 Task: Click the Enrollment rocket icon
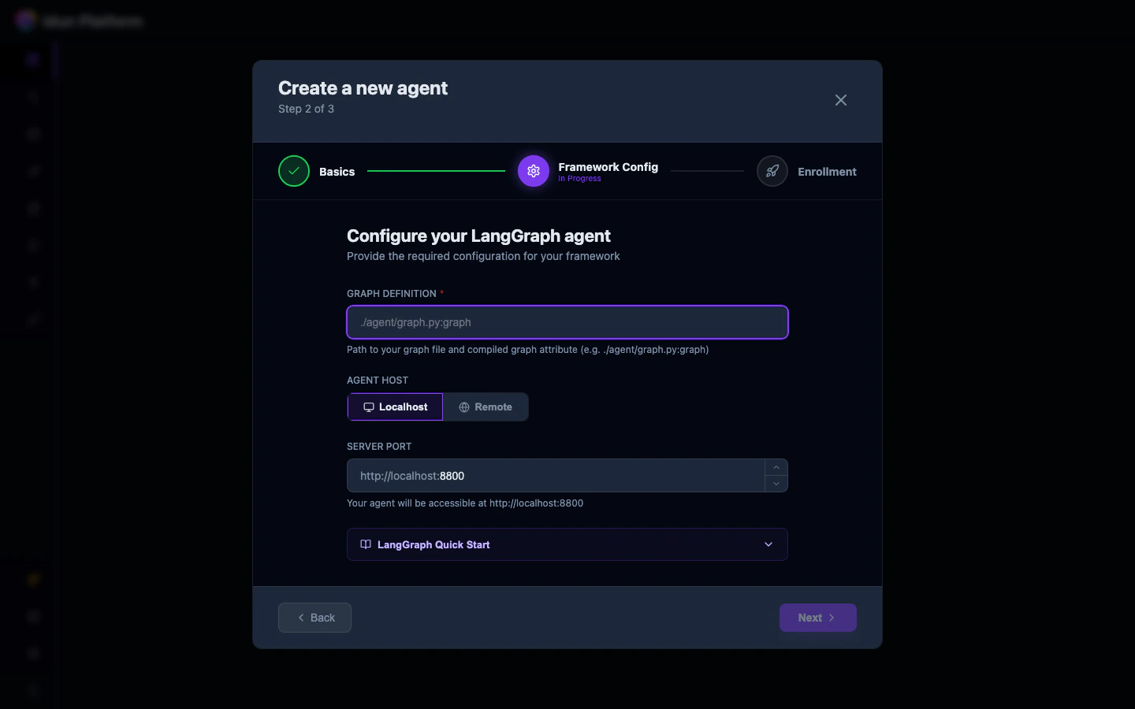coord(772,171)
